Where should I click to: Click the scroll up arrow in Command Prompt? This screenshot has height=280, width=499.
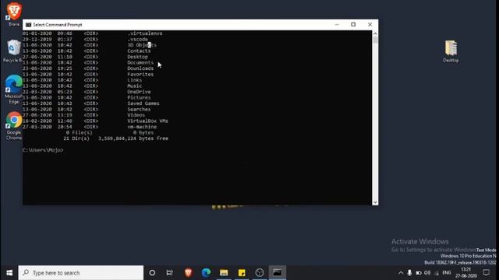click(x=375, y=33)
